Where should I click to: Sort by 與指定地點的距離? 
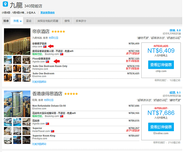48,21
